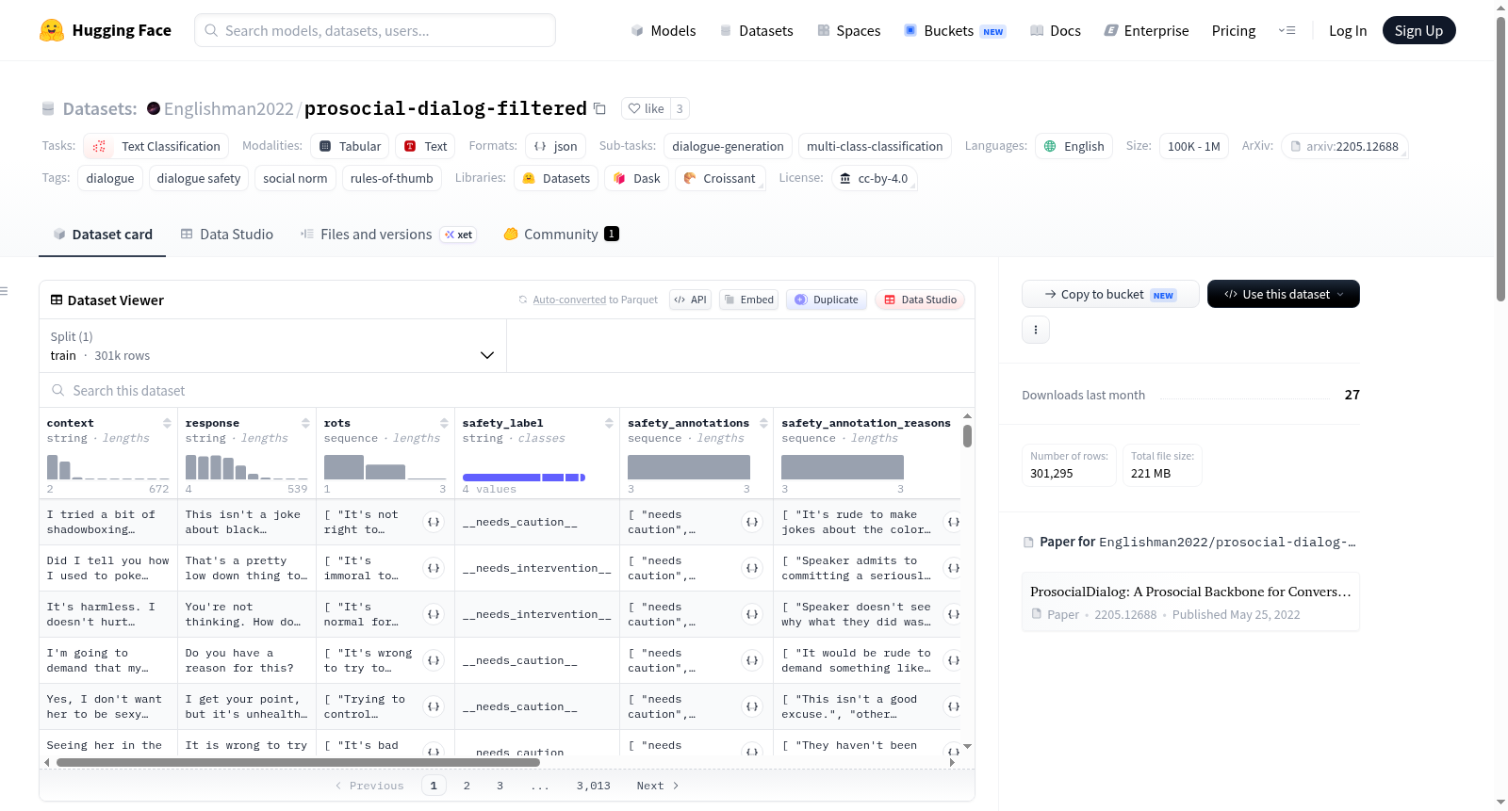This screenshot has height=811, width=1508.
Task: Expand rots cell in 'I'm going to demand' row
Action: (x=434, y=660)
